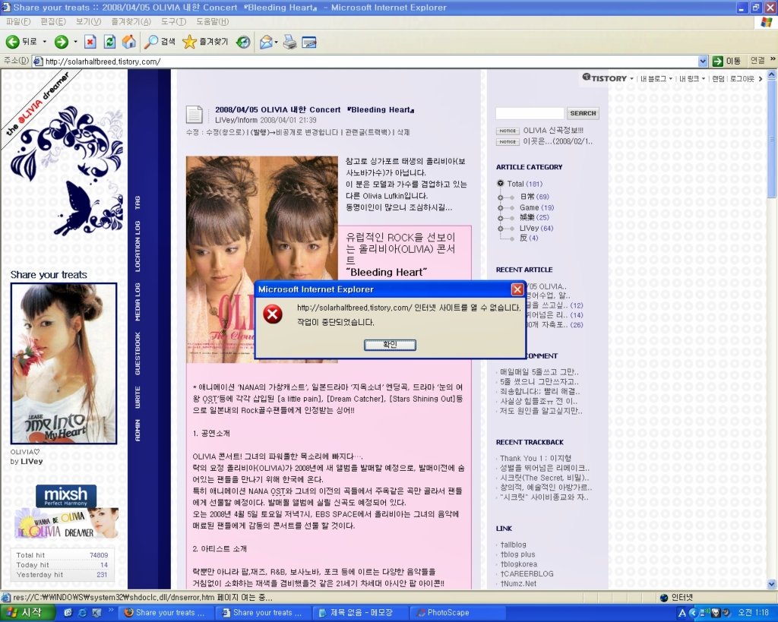The width and height of the screenshot is (778, 622).
Task: Open the TAG vertical sidebar link
Action: pos(138,202)
